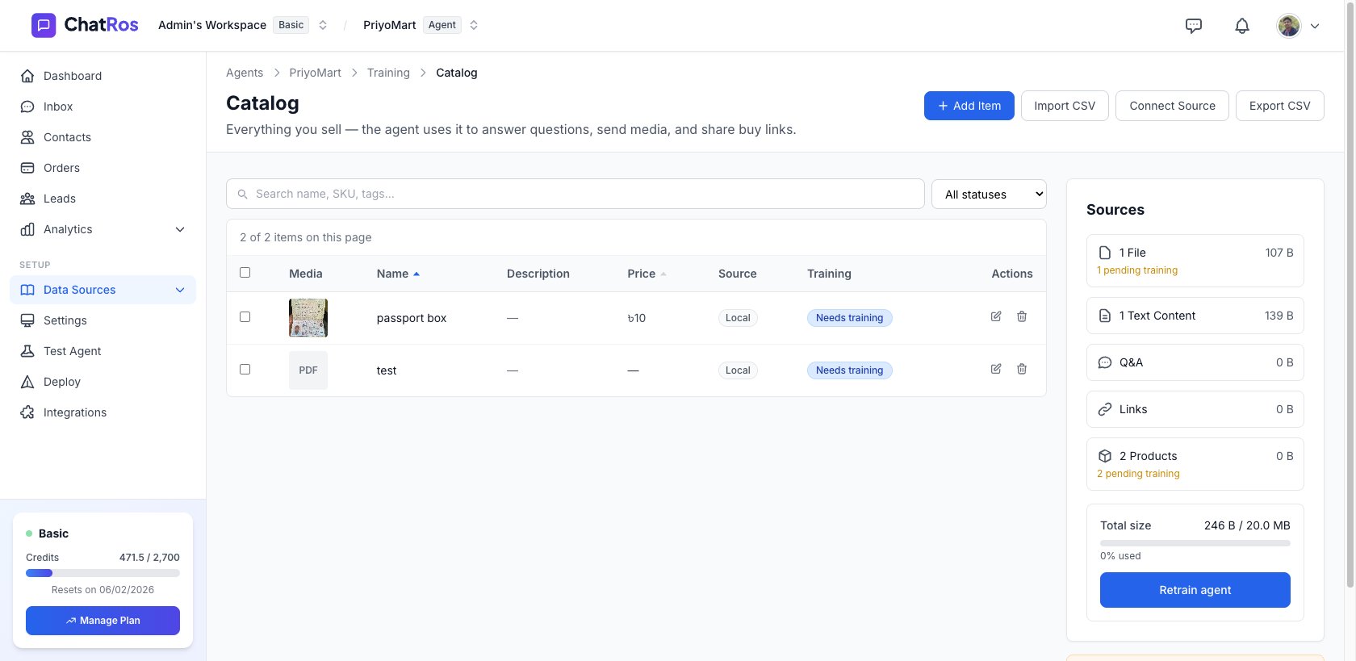The width and height of the screenshot is (1356, 661).
Task: Click the credits usage progress bar
Action: coord(103,573)
